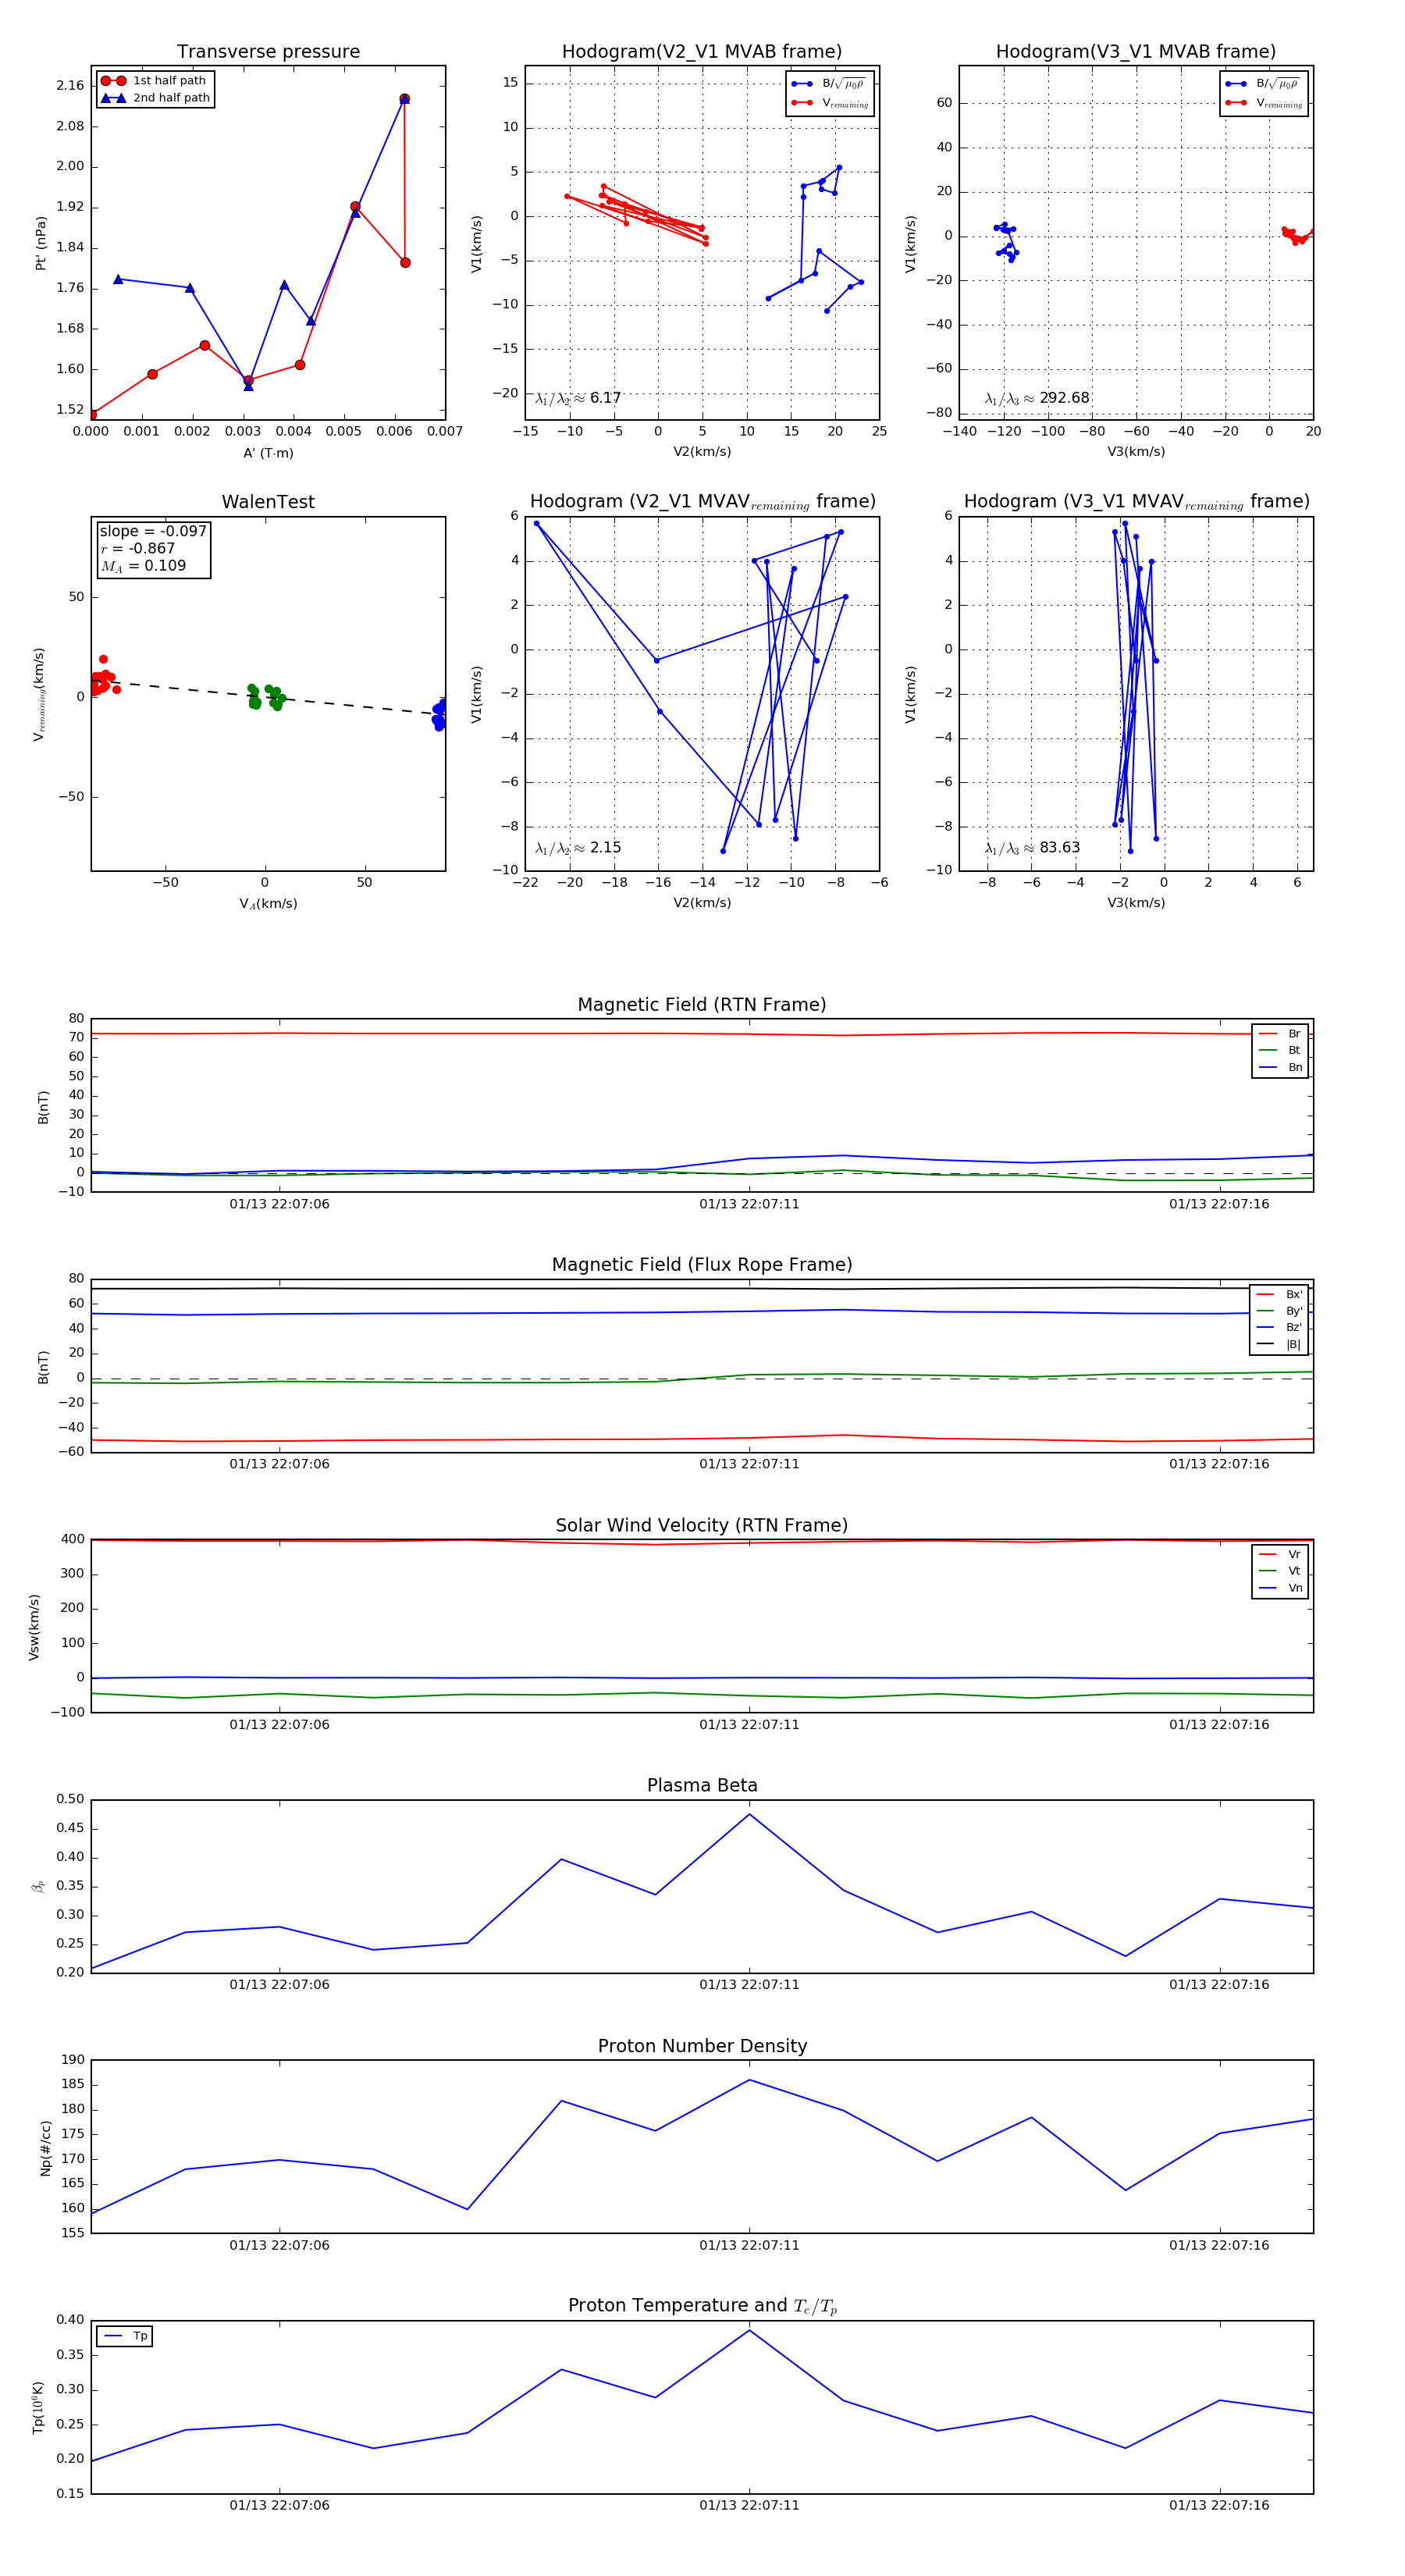Viewport: 1405px width, 2576px height.
Task: Click the "A' (T·m)" x-axis label
Action: [x=268, y=453]
